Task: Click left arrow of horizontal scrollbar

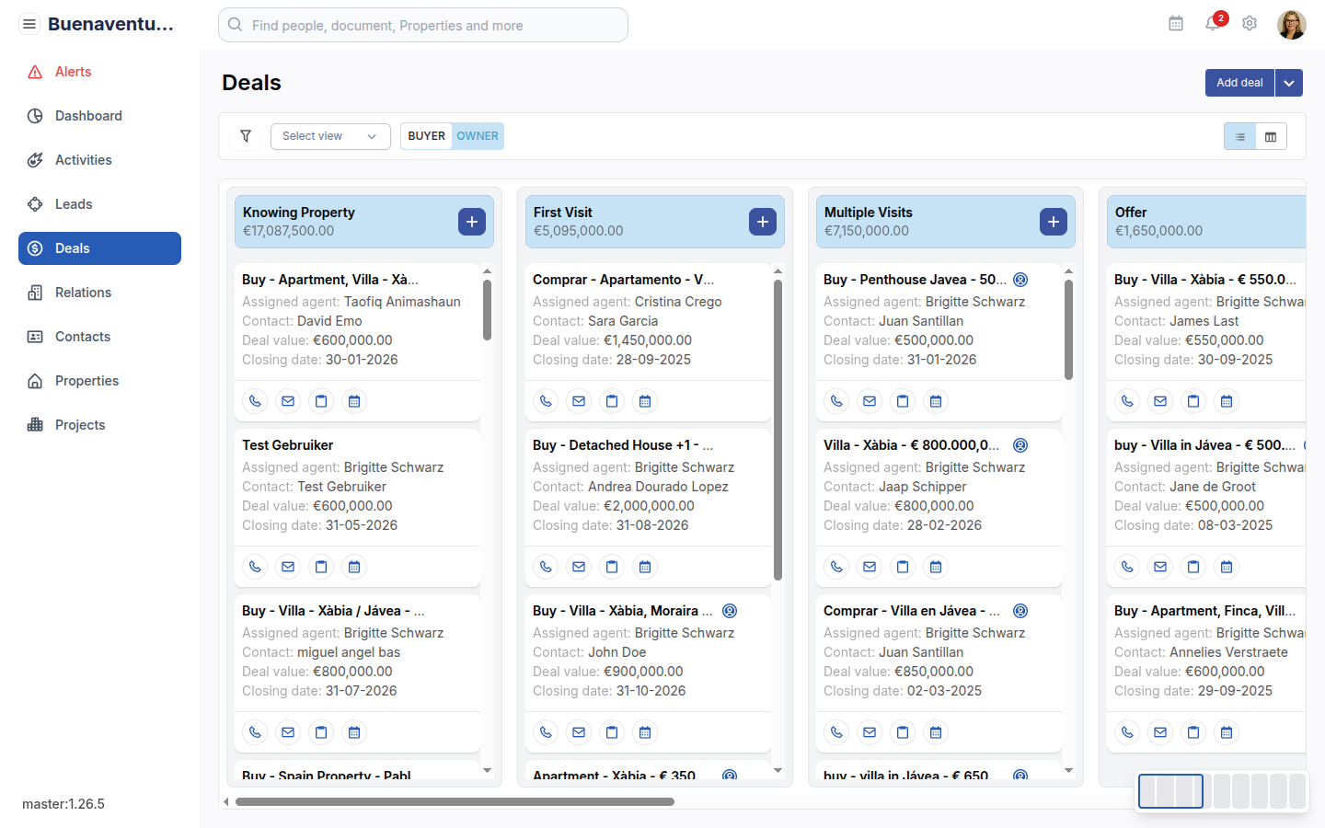Action: click(x=226, y=801)
